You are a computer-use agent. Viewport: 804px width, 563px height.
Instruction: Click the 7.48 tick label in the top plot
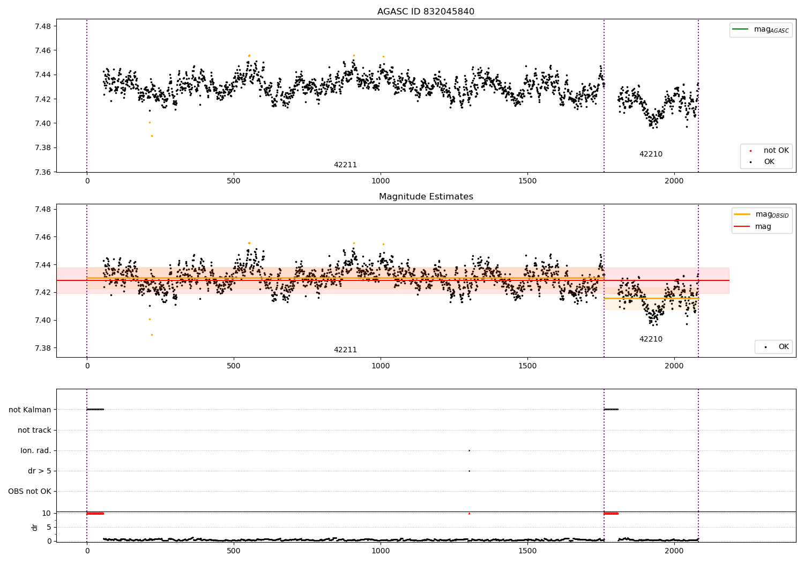pos(43,26)
